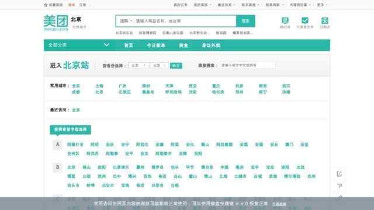This screenshot has height=210, width=374.
Task: Open the 今日新单 nav tab
Action: coord(156,45)
